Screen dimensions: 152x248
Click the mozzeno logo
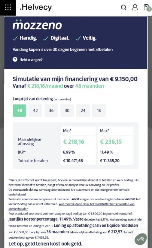click(37, 25)
